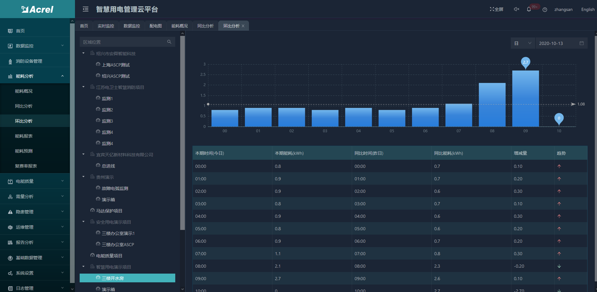Collapse the sidebar with the hamburger menu icon
This screenshot has height=292, width=597.
coord(86,9)
